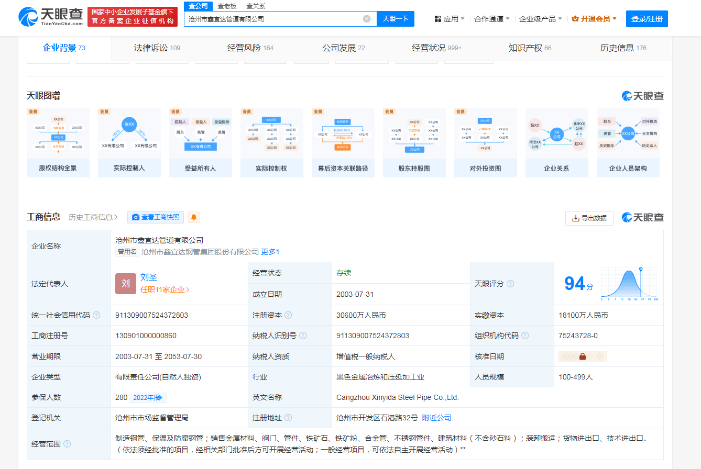Switch to the 经营风险 tab
Screen dimensions: 701x469
(x=250, y=48)
